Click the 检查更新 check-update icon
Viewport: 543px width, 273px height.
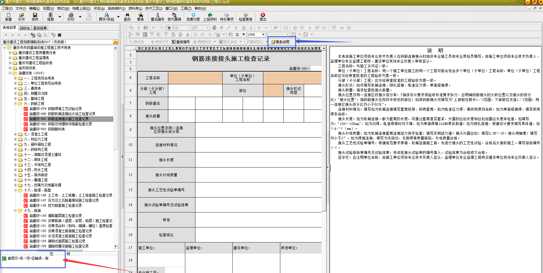245,17
